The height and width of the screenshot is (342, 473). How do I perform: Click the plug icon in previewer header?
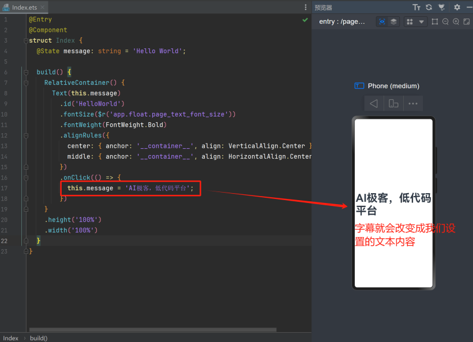(x=441, y=7)
